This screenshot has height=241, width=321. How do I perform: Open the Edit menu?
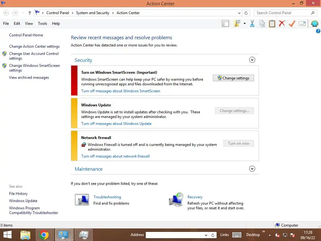pos(17,24)
